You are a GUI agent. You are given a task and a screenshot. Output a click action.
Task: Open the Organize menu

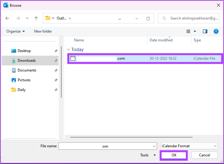(x=16, y=31)
